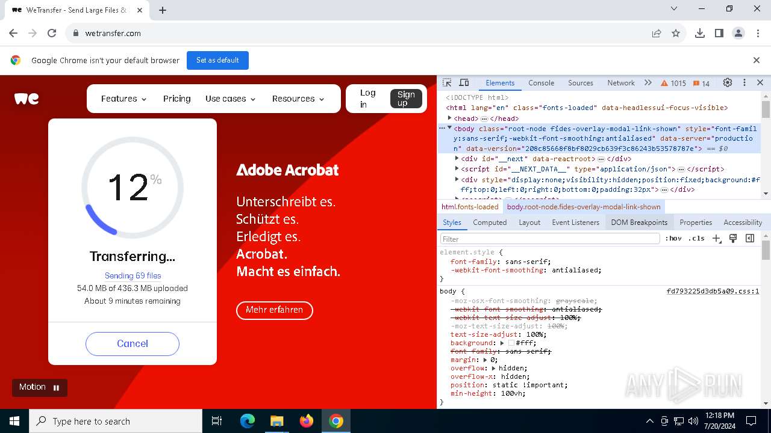Select the Elements tab
The height and width of the screenshot is (433, 771).
500,83
